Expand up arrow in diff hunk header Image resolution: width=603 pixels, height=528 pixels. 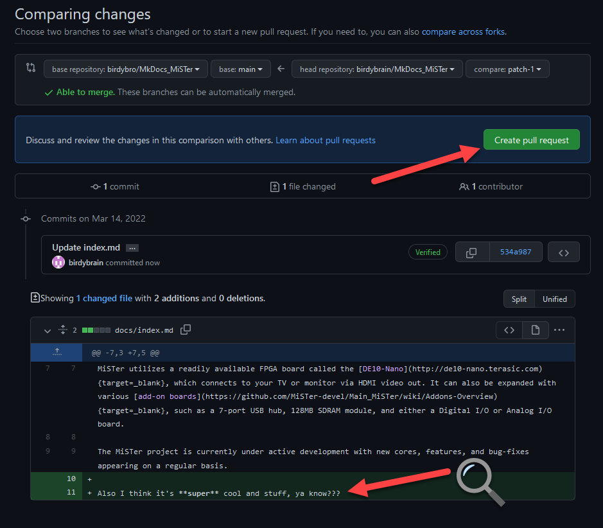click(x=57, y=352)
